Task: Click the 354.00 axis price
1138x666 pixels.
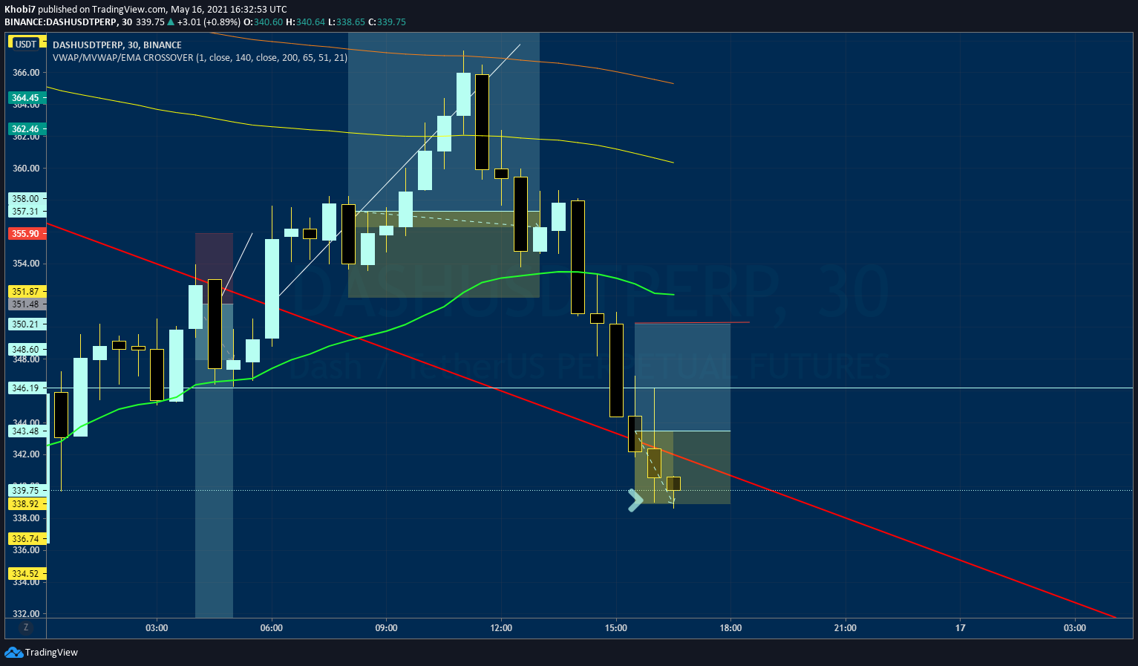Action: pyautogui.click(x=26, y=264)
